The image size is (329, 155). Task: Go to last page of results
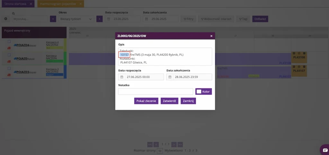pos(180,144)
